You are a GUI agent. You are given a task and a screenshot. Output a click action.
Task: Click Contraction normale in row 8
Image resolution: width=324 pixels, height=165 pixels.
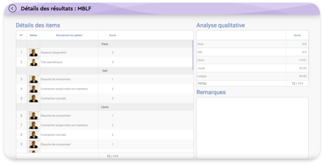coord(53,135)
